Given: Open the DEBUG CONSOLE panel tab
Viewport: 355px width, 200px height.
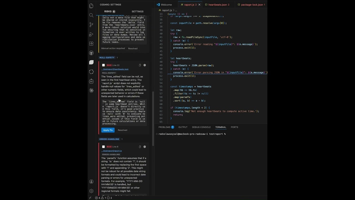Looking at the screenshot, I should (x=201, y=127).
